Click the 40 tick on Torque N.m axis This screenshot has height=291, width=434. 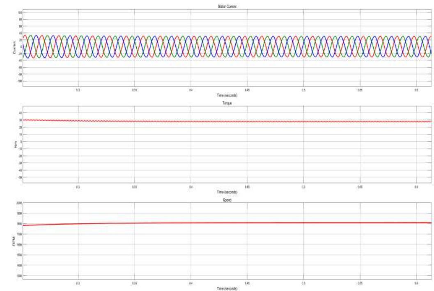coord(21,113)
